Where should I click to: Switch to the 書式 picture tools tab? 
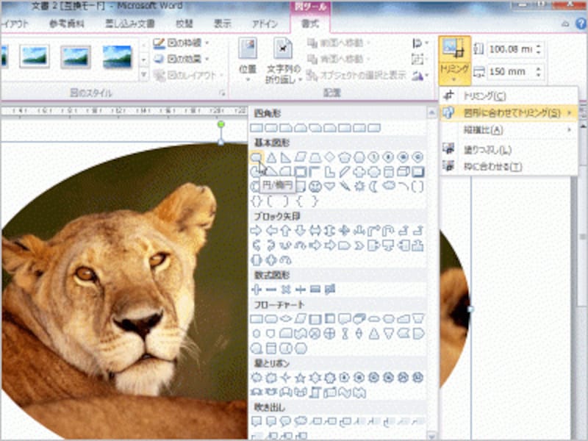[x=310, y=24]
